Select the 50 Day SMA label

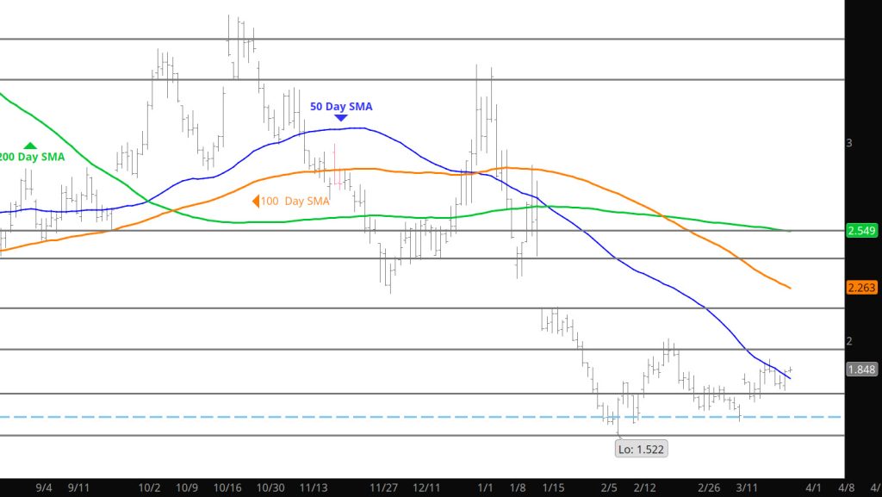point(341,106)
